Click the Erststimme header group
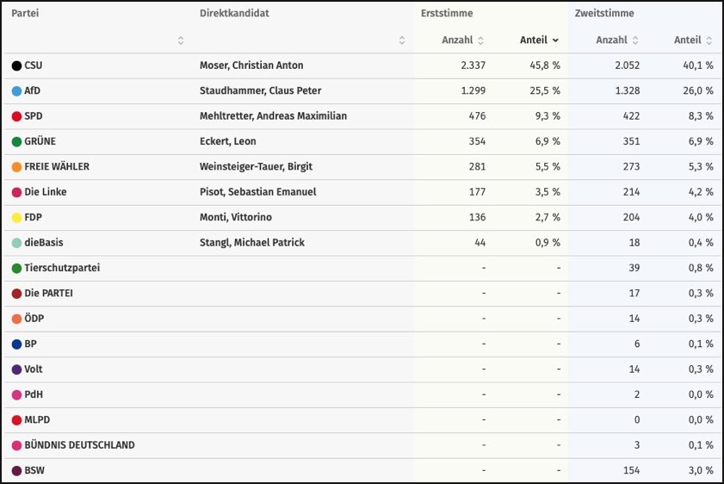The image size is (724, 484). coord(447,14)
